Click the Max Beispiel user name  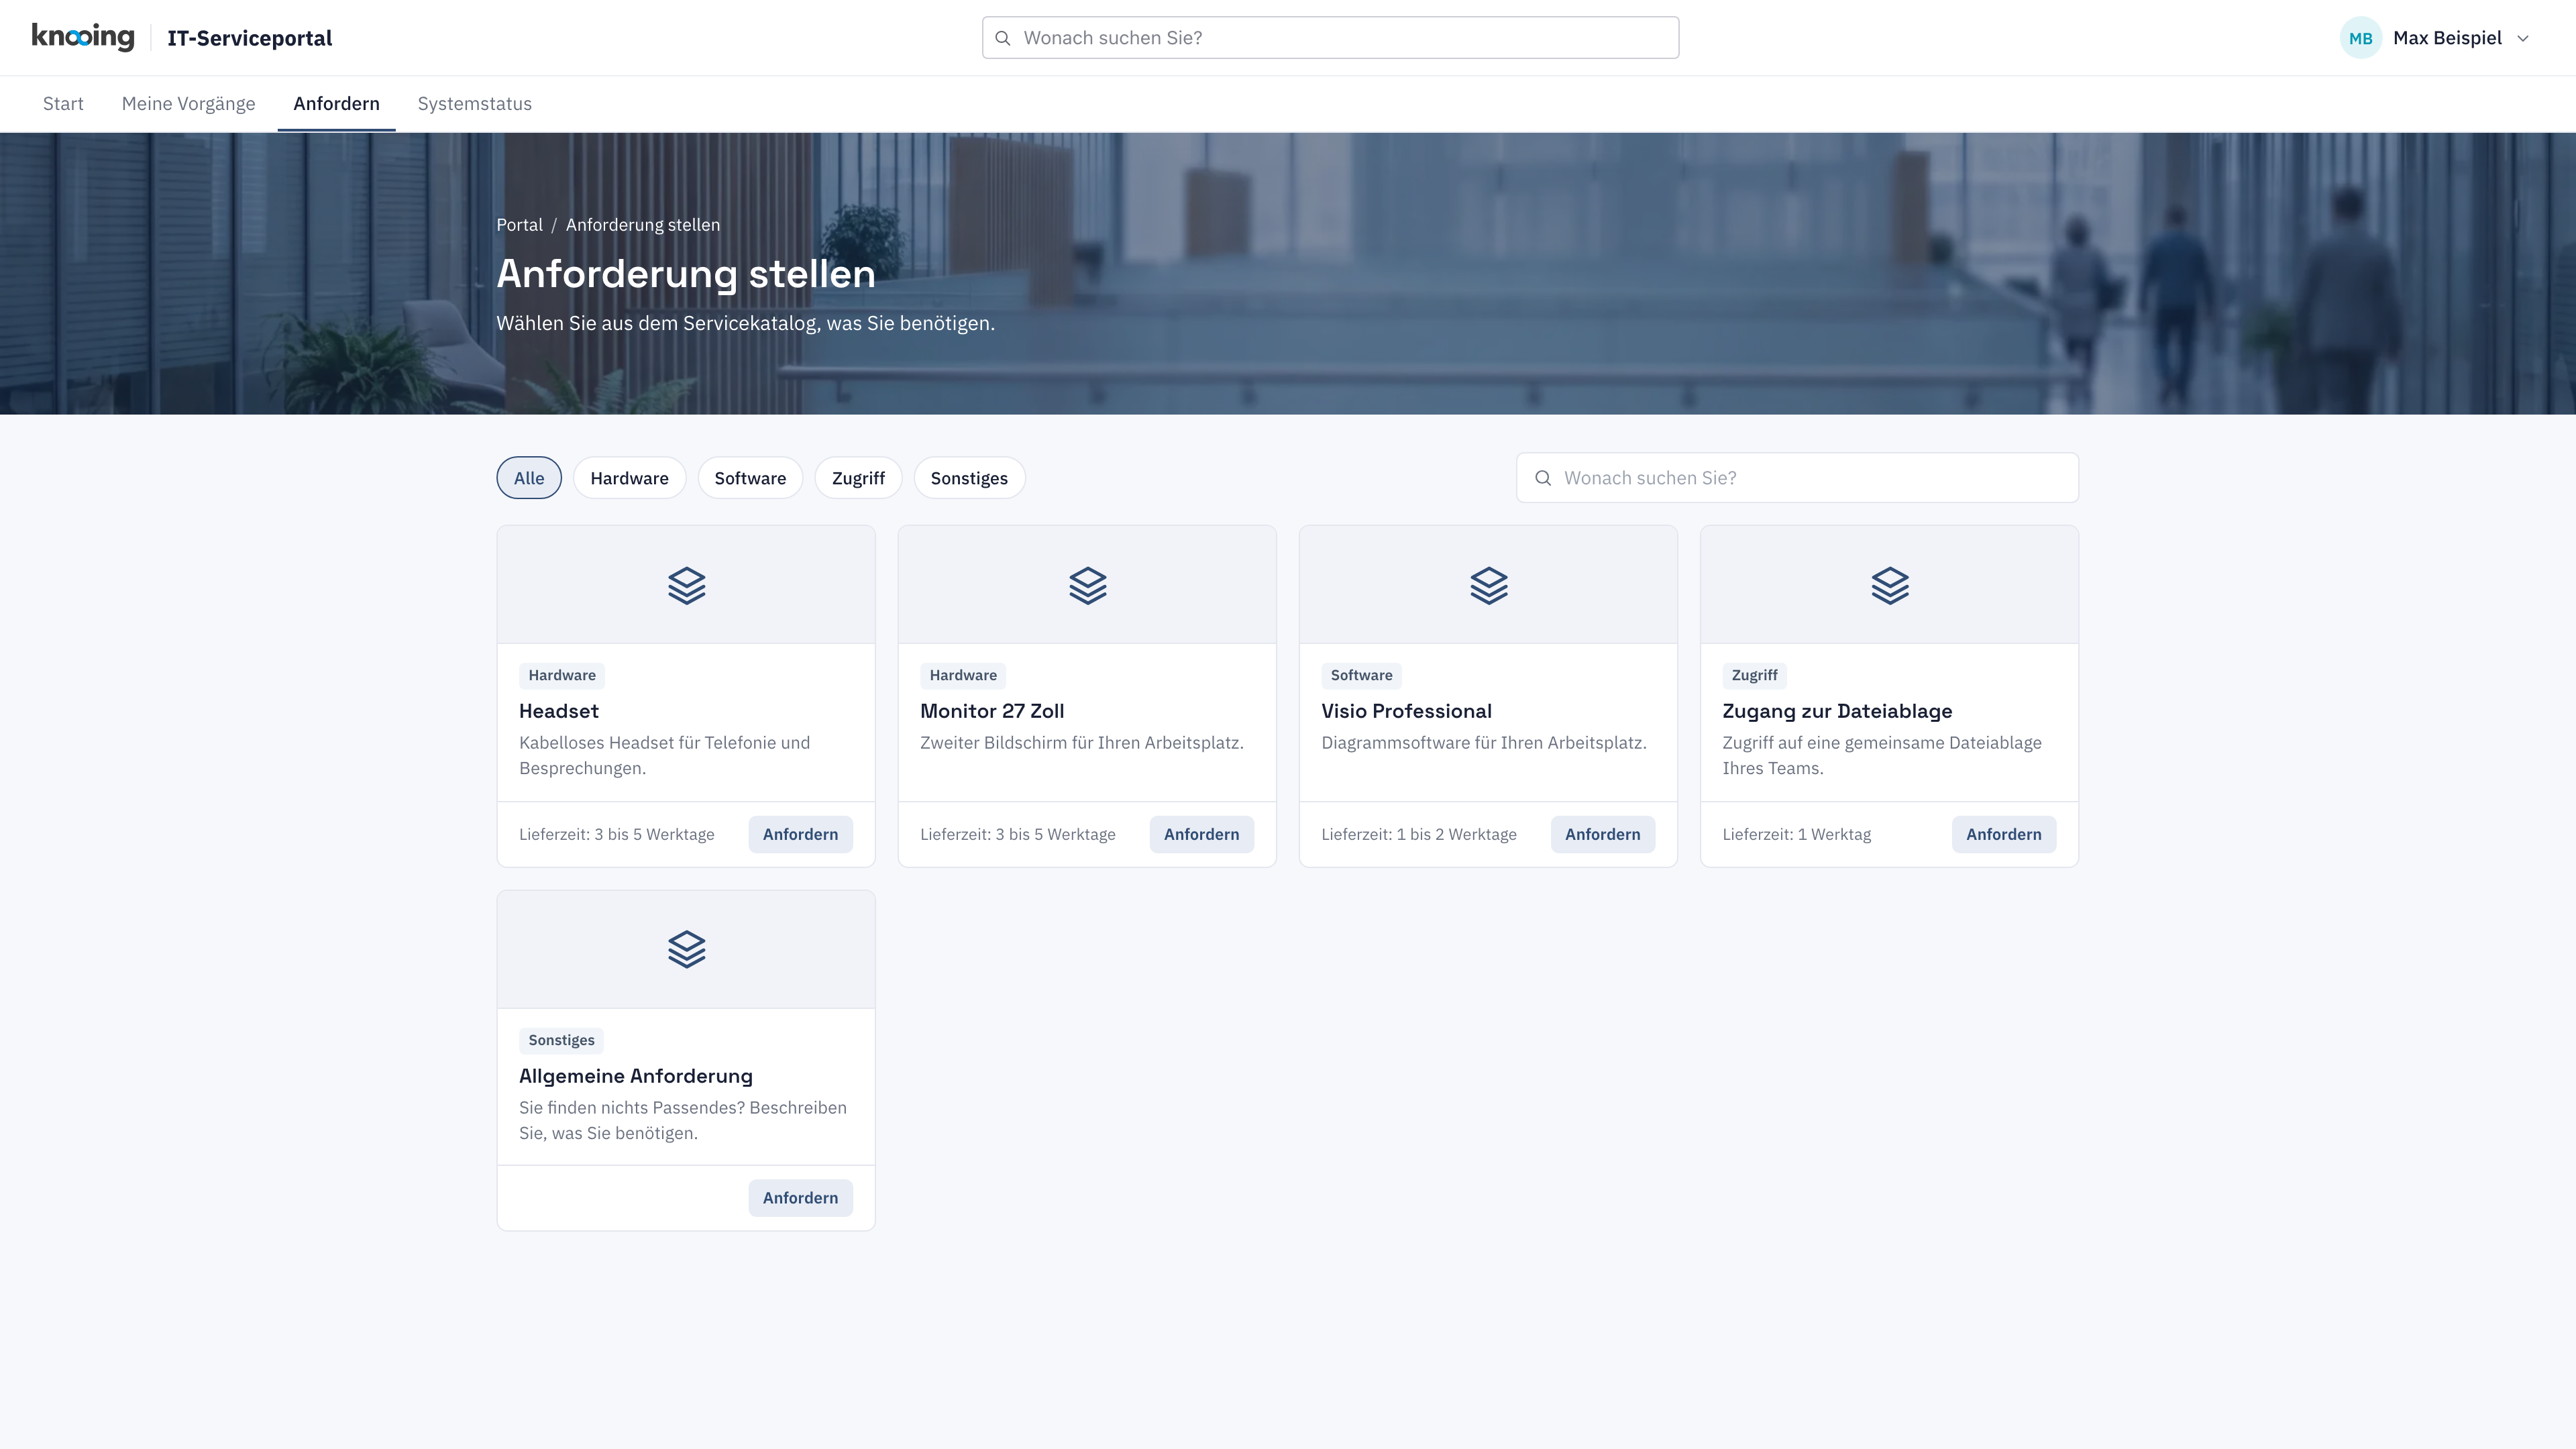[2447, 38]
